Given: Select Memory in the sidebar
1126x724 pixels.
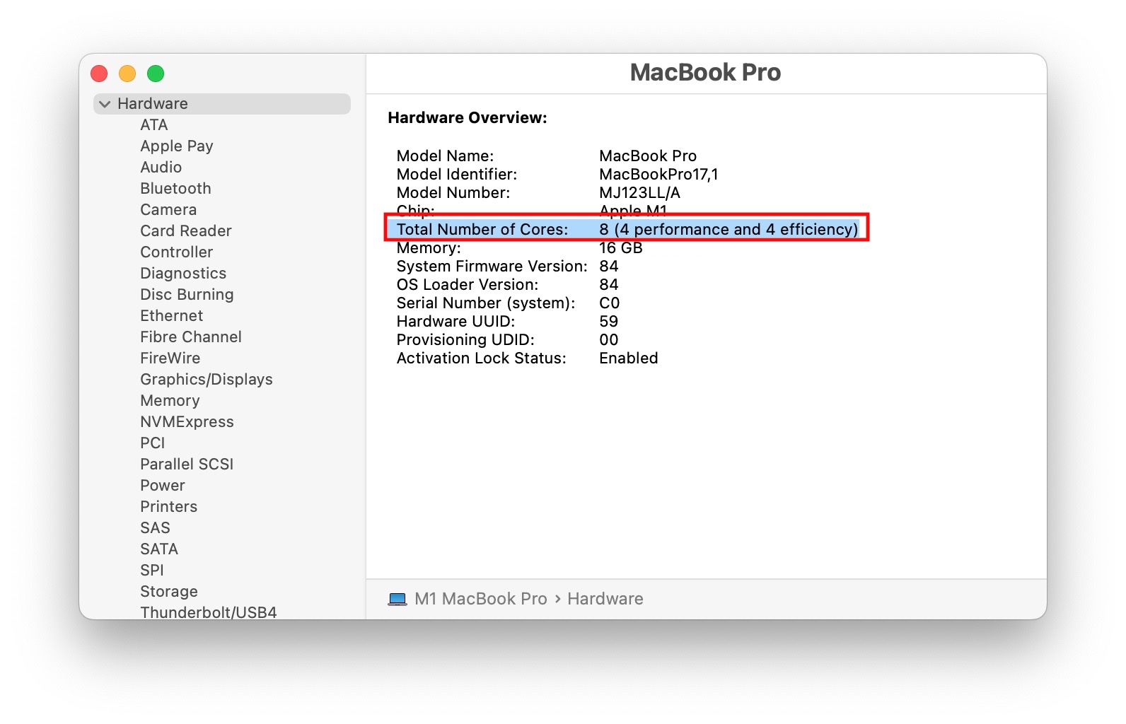Looking at the screenshot, I should coord(170,400).
